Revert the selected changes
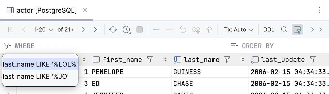 183,29
